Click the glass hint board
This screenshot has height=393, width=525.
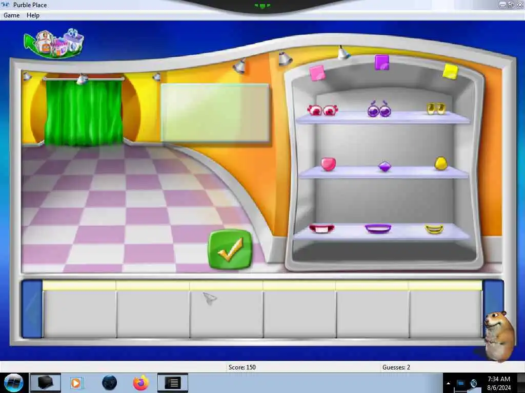coord(215,113)
